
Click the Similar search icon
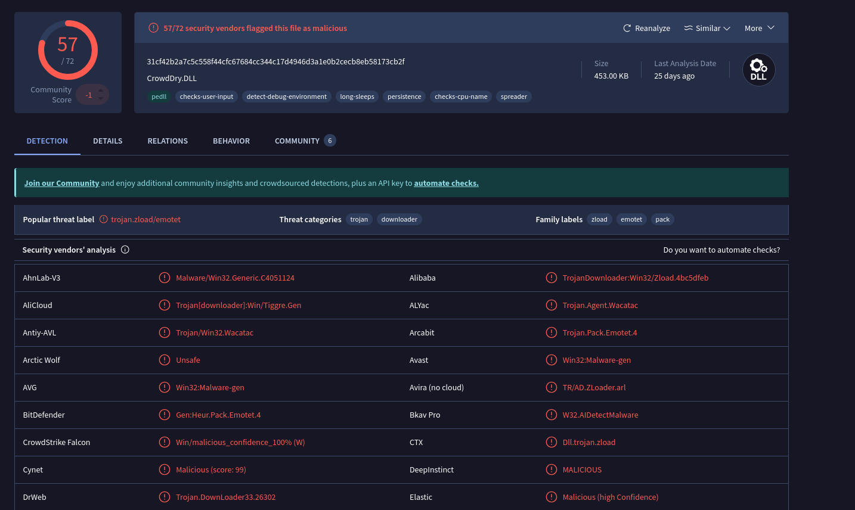tap(688, 28)
